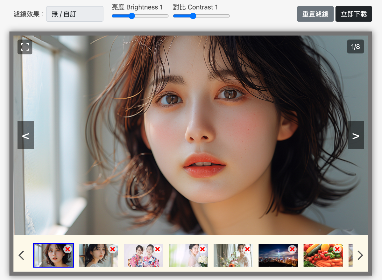
Task: Remove the first portrait thumbnail with red X
Action: coord(67,249)
